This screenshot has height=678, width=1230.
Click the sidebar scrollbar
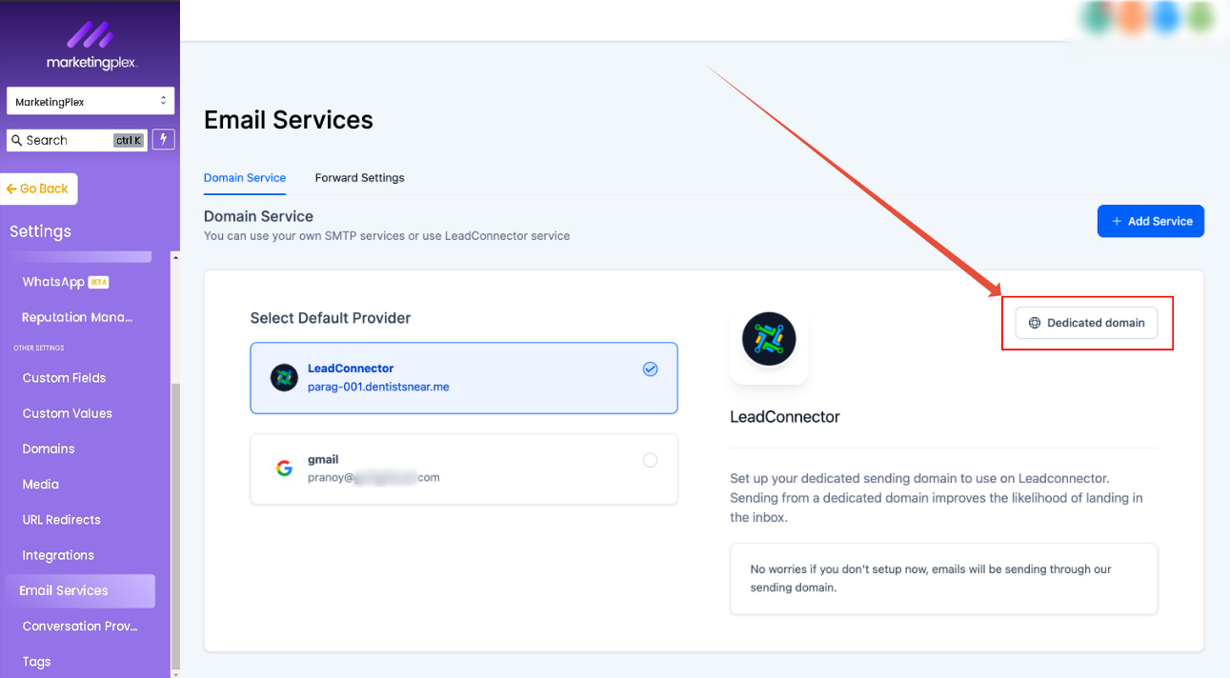(x=174, y=526)
